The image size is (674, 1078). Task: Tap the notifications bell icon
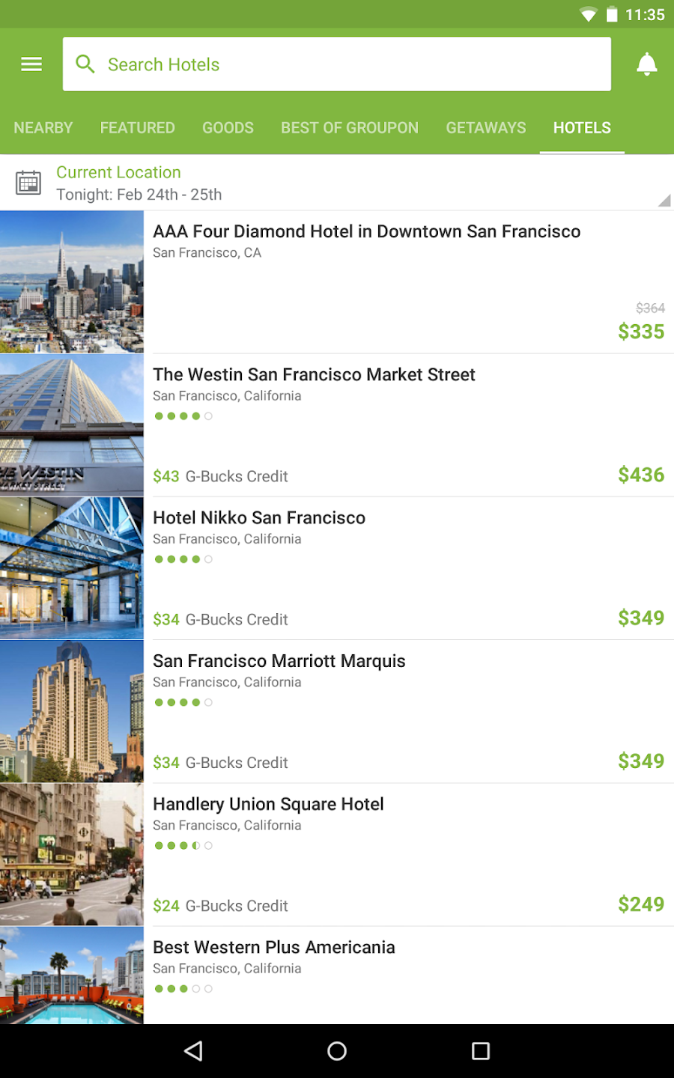pos(646,64)
